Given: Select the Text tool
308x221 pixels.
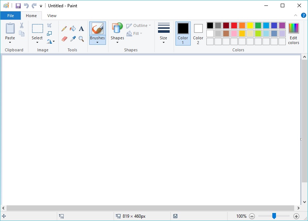Looking at the screenshot, I should tap(81, 28).
